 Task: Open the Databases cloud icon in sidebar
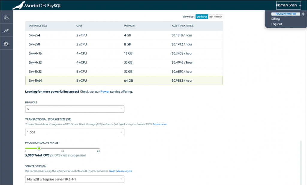pyautogui.click(x=6, y=18)
